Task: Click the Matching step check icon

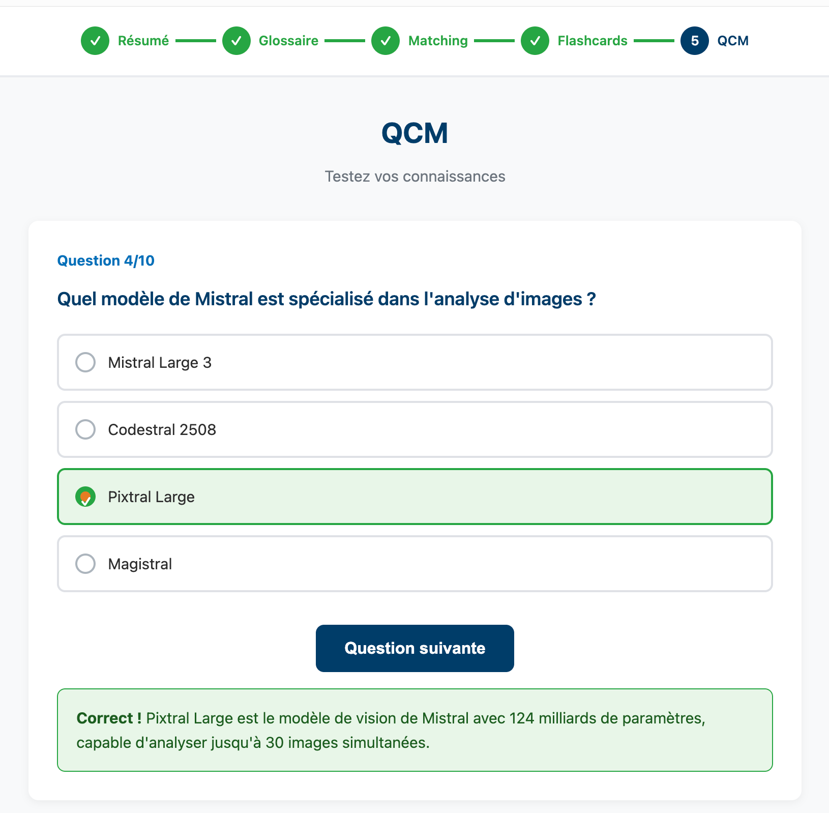Action: 386,41
